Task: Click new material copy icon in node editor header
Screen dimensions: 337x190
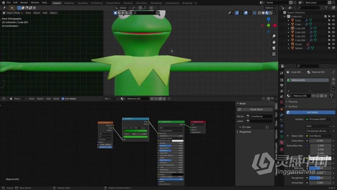Action: coord(160,99)
